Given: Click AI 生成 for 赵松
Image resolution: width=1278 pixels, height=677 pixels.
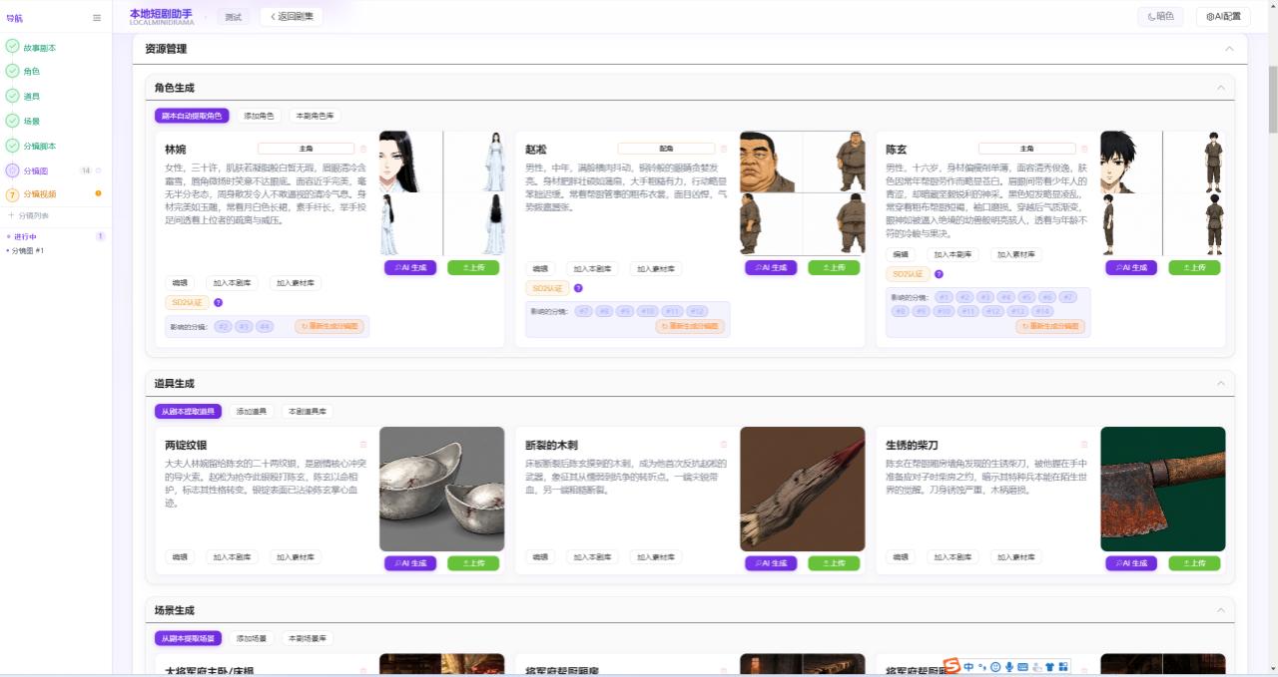Looking at the screenshot, I should pyautogui.click(x=771, y=267).
